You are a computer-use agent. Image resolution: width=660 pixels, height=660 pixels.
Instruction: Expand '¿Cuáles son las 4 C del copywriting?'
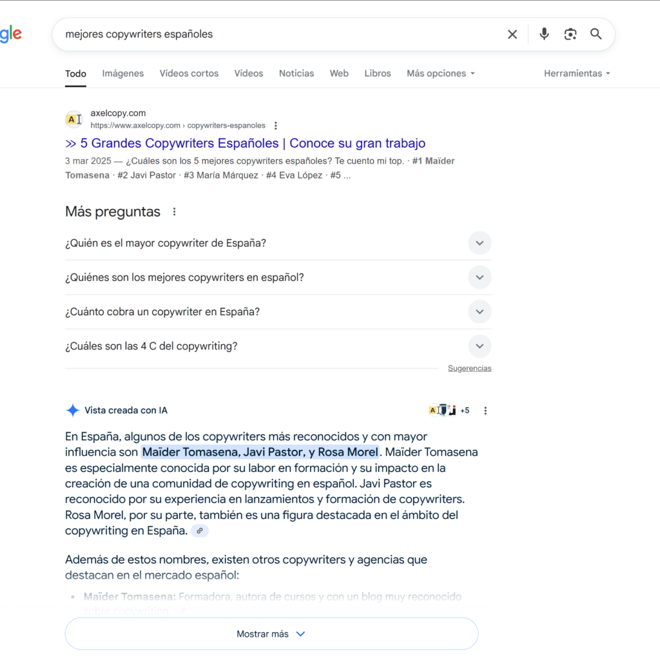480,346
